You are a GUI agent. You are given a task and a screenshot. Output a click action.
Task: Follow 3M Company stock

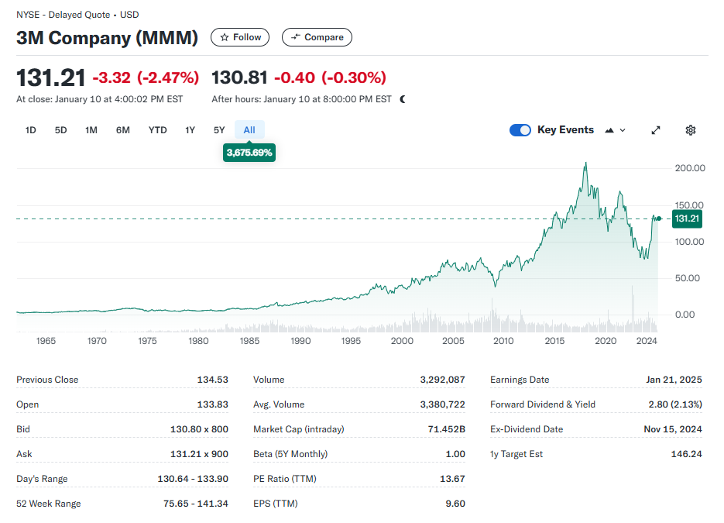(x=240, y=37)
